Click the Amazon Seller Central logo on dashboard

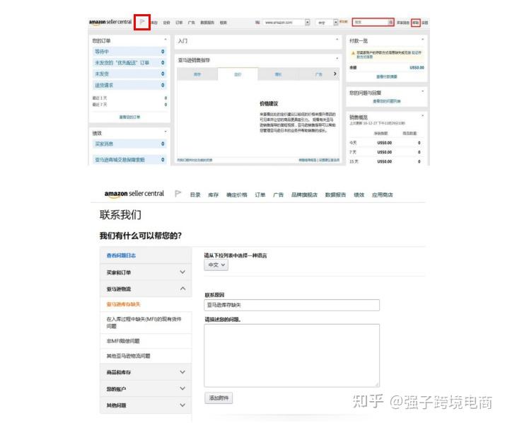pos(110,22)
